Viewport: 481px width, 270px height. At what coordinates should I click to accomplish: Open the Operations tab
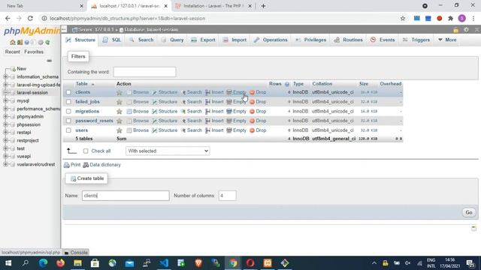(271, 40)
